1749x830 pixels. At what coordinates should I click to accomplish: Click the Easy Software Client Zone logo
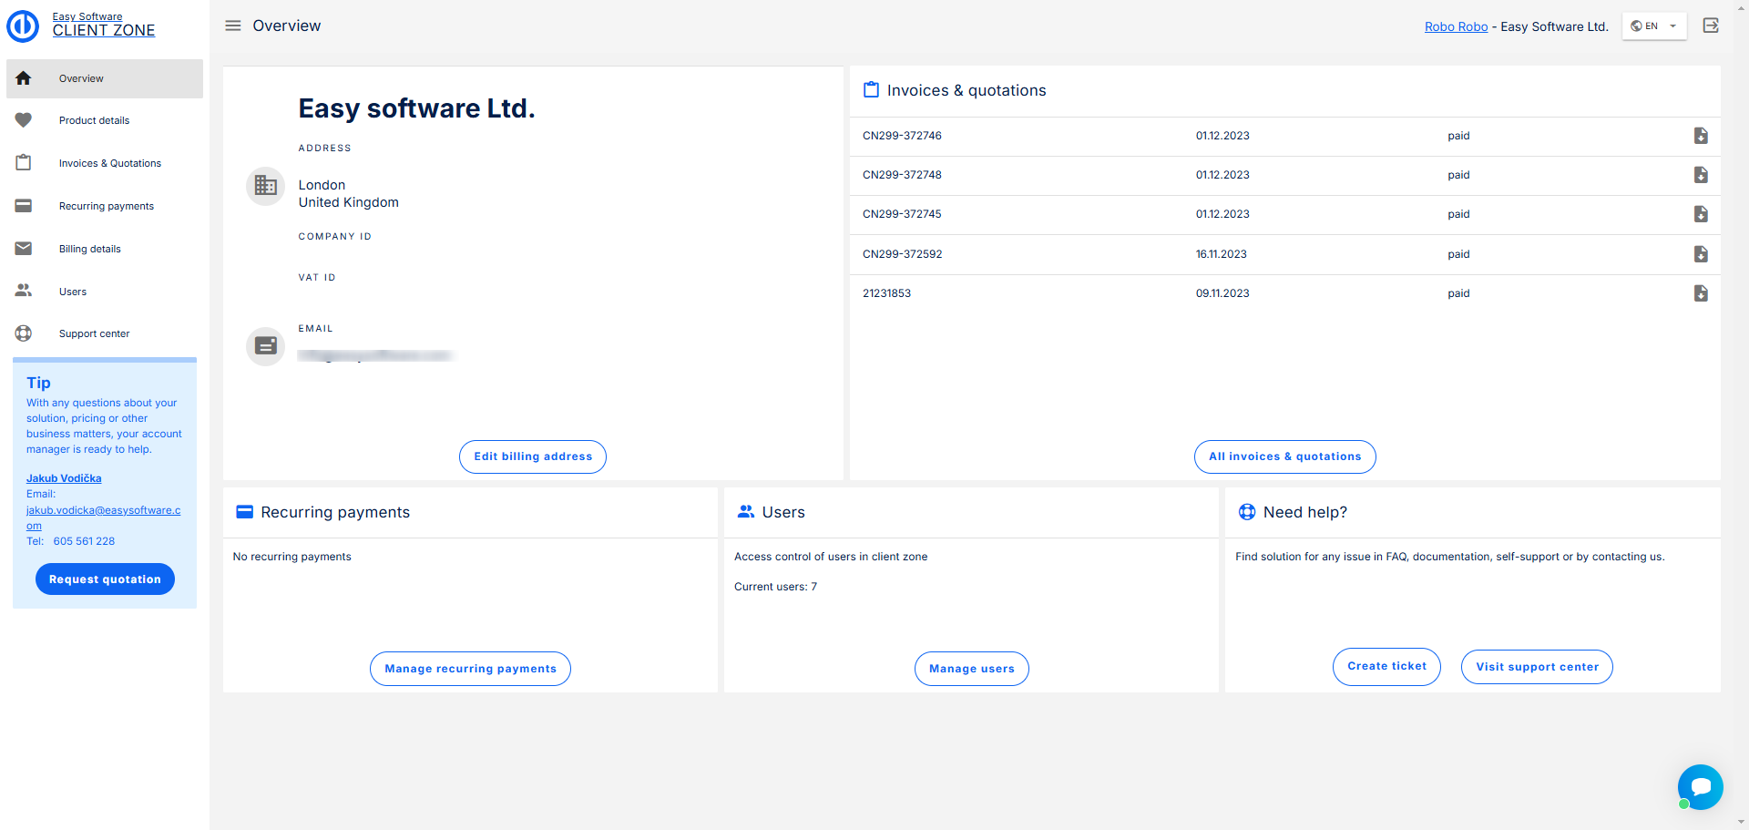coord(23,26)
